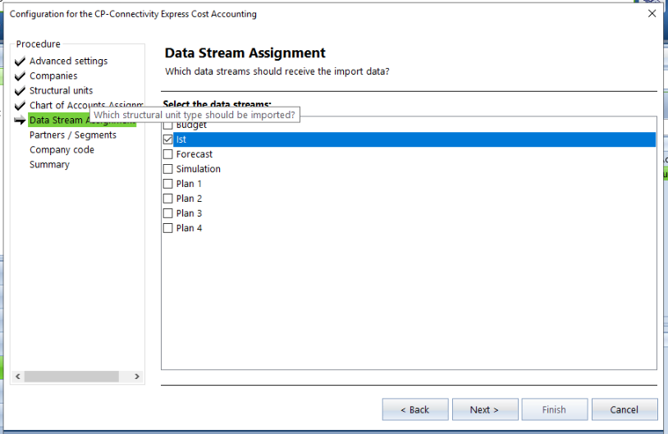The height and width of the screenshot is (434, 668).
Task: Go back with the Back button
Action: [415, 409]
